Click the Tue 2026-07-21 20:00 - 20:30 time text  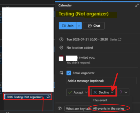point(87,39)
